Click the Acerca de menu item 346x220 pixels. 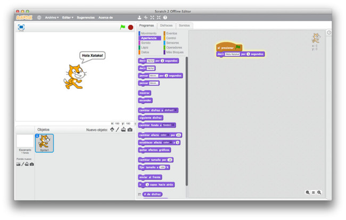coord(105,18)
